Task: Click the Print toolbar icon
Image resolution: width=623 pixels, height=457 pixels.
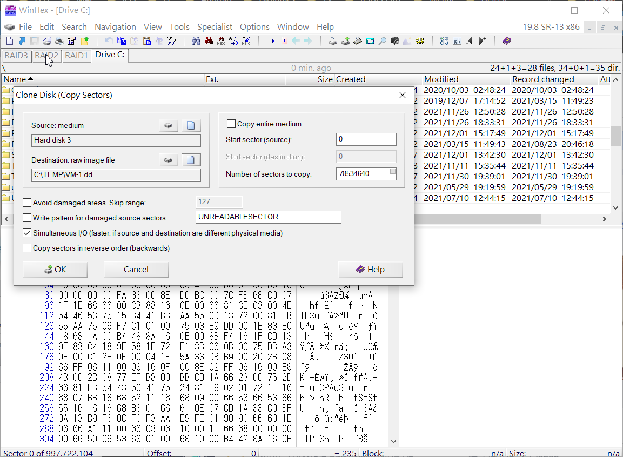Action: [x=59, y=41]
